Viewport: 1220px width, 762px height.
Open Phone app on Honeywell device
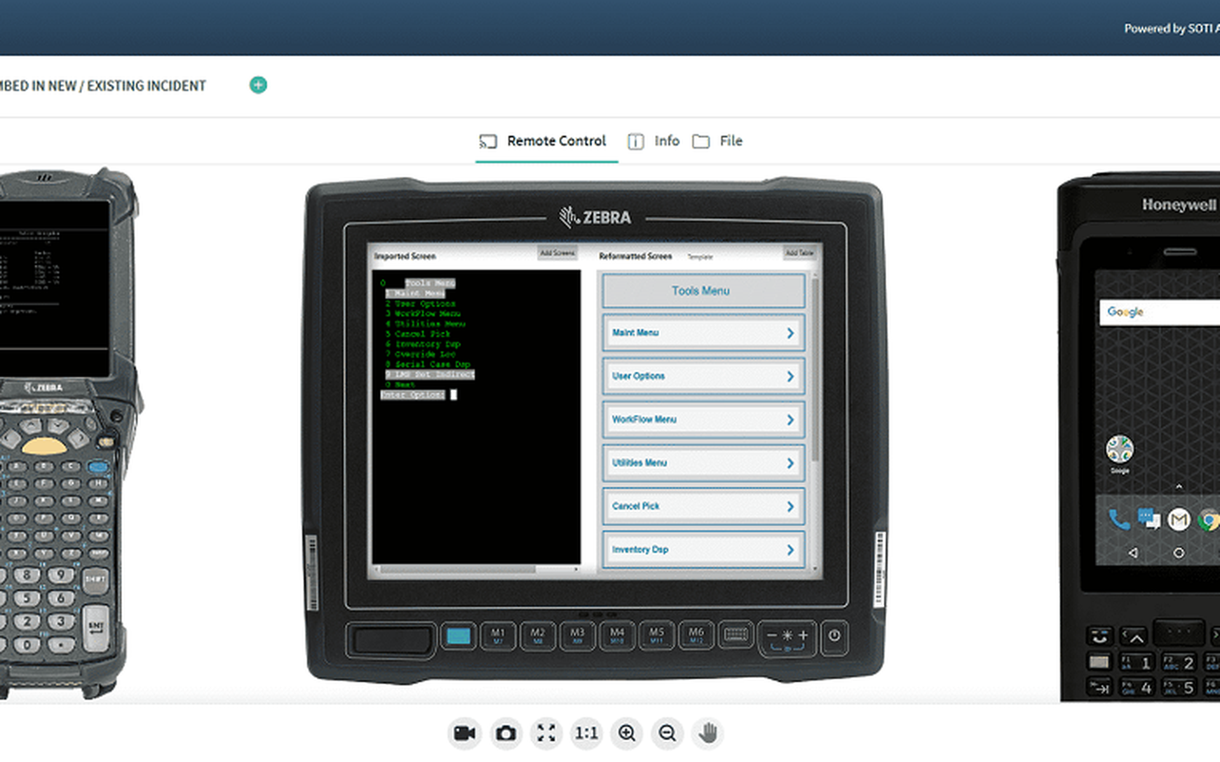(1119, 520)
